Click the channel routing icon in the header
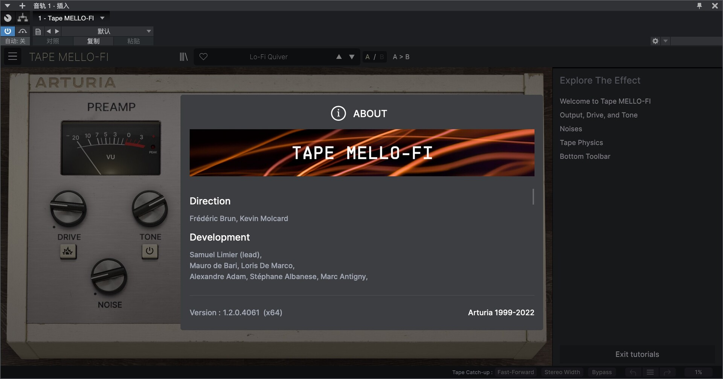This screenshot has width=723, height=379. click(22, 18)
